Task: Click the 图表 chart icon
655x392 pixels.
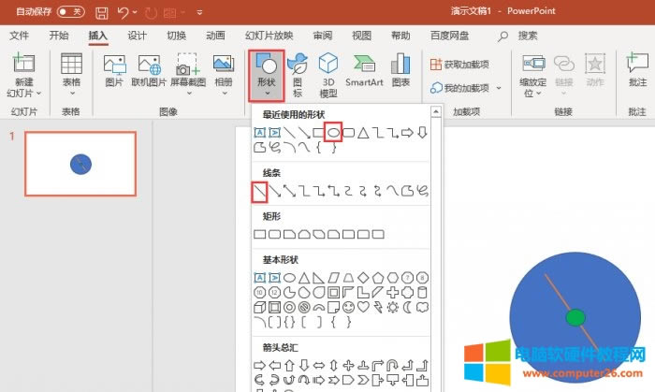Action: pyautogui.click(x=400, y=70)
